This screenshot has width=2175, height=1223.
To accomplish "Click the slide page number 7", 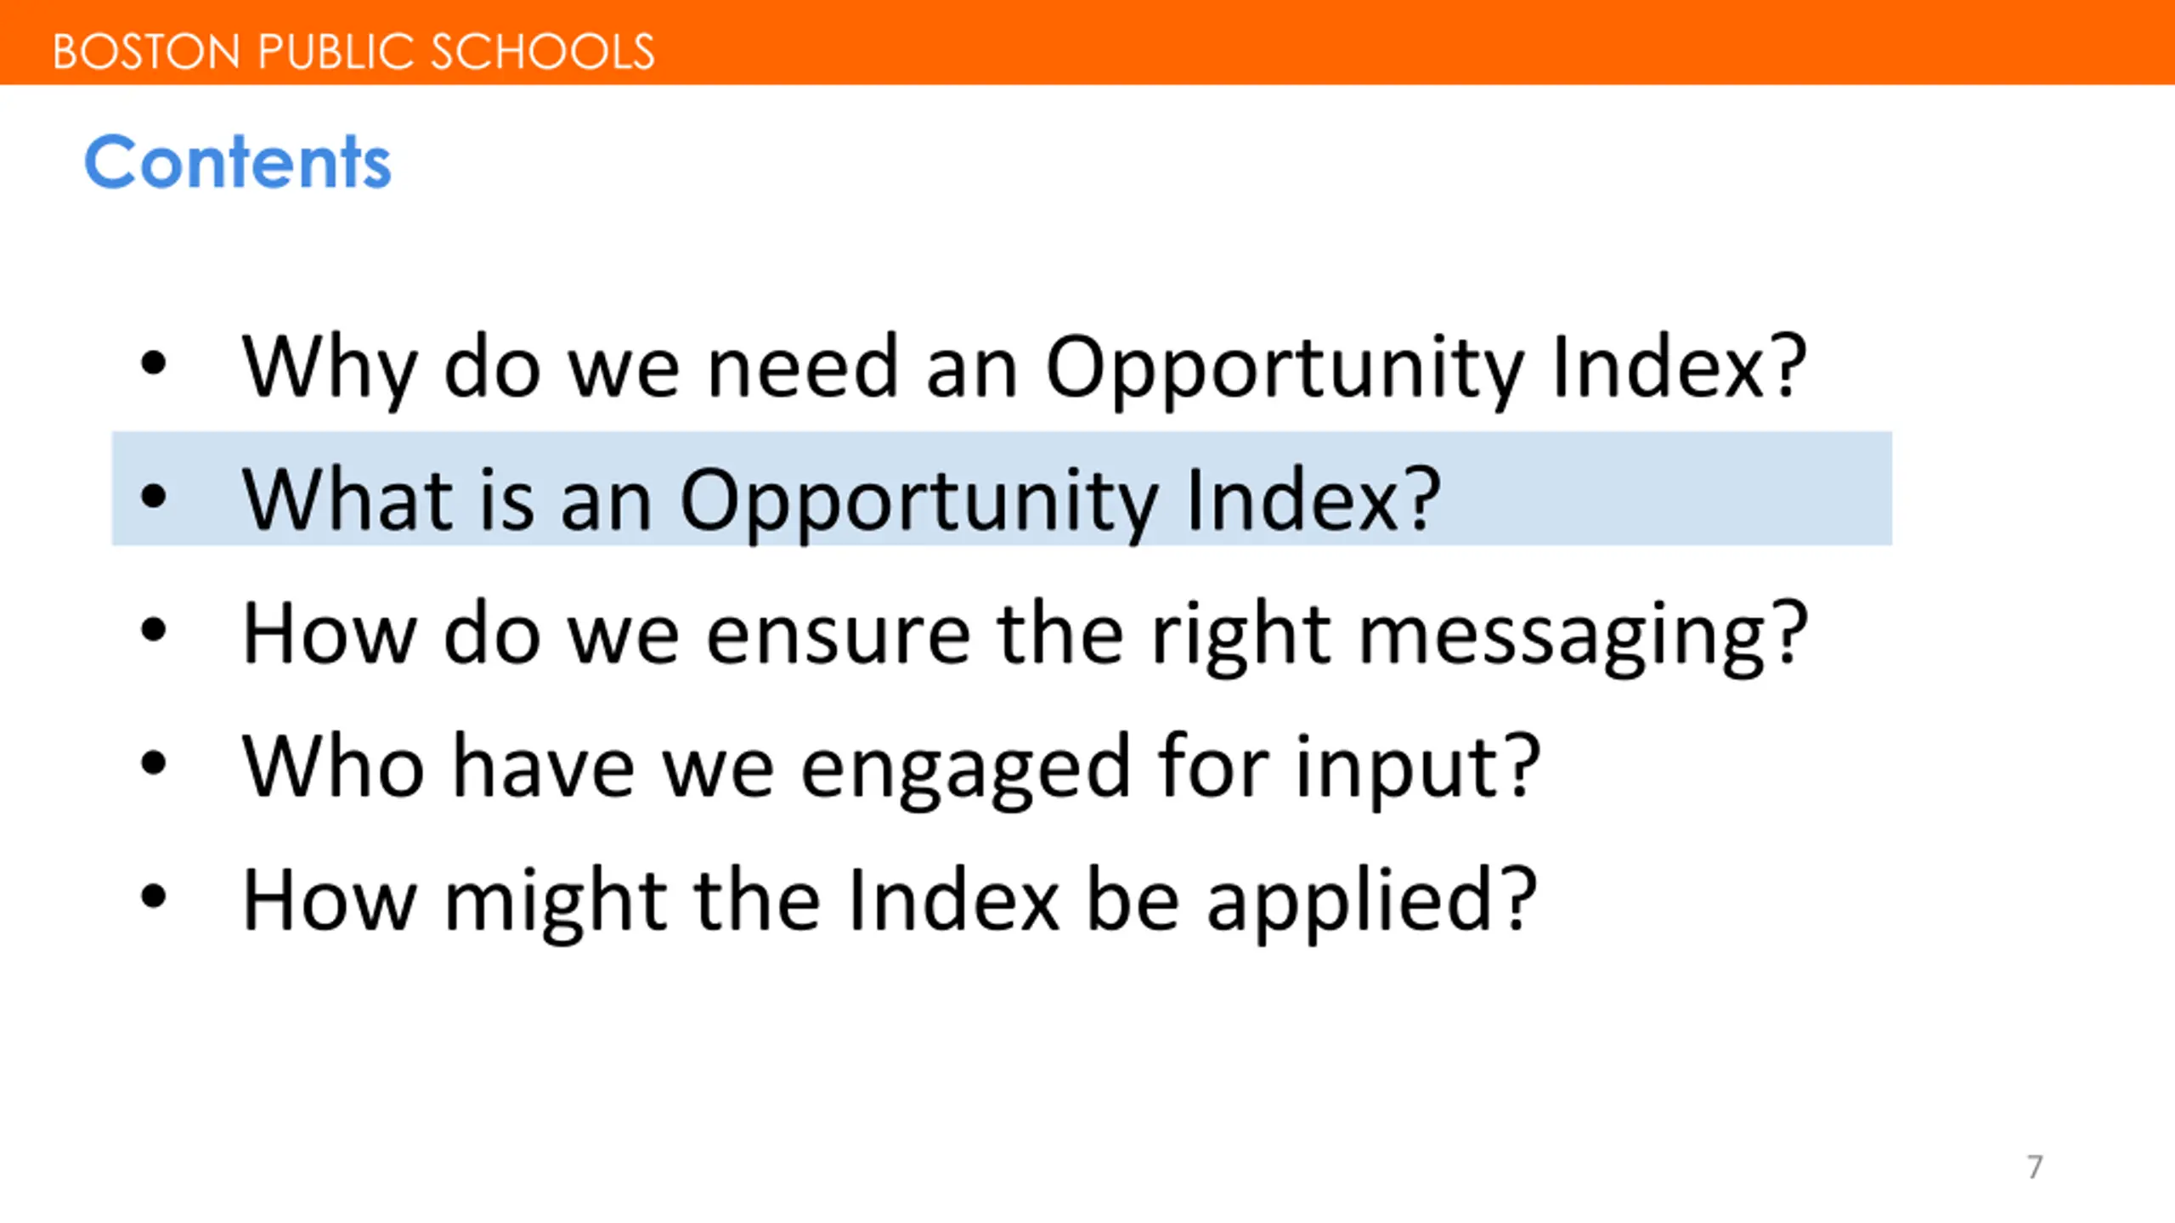I will coord(2034,1167).
